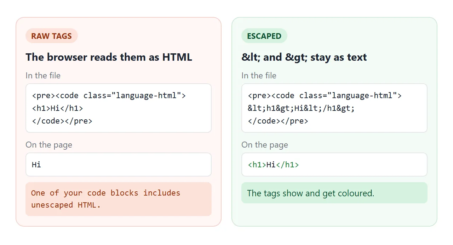Viewport: 453px width, 245px height.
Task: Click the '&lt;h1&gt;Hi&lt;/h1&gt;' code line
Action: coord(301,108)
